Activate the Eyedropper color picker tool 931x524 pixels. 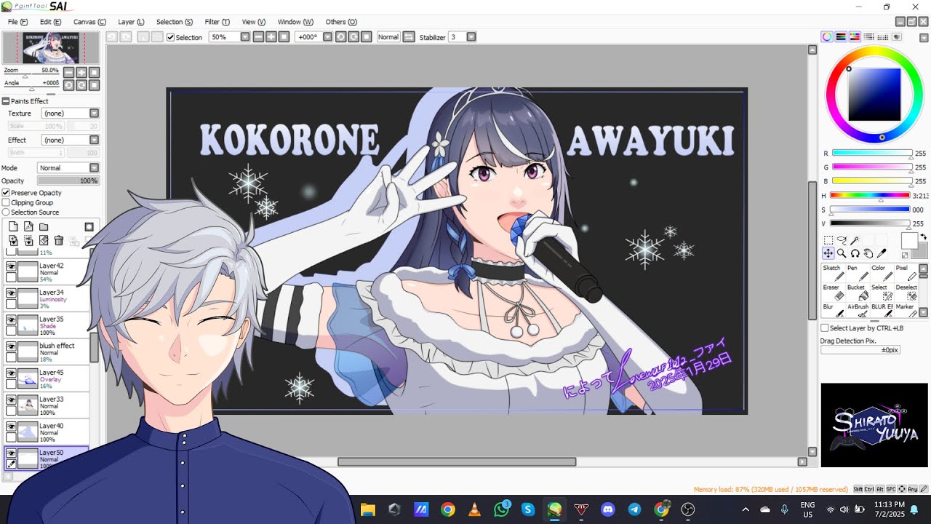pos(882,253)
